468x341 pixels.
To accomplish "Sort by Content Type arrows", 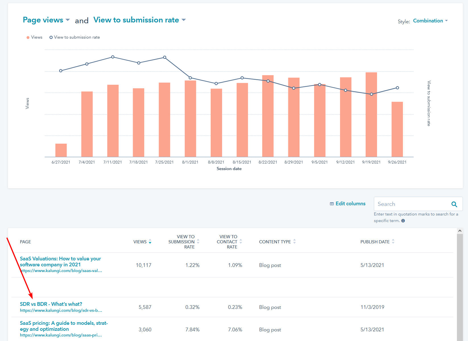I will [x=294, y=242].
